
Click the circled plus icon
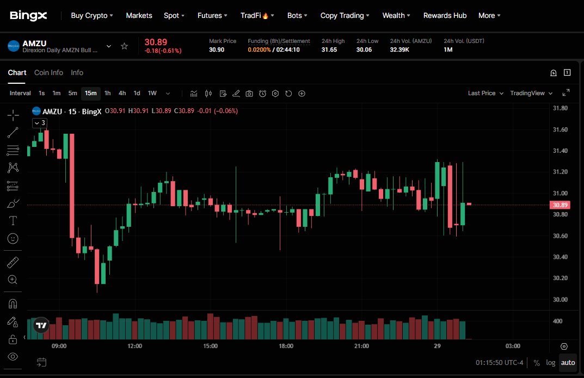click(302, 94)
